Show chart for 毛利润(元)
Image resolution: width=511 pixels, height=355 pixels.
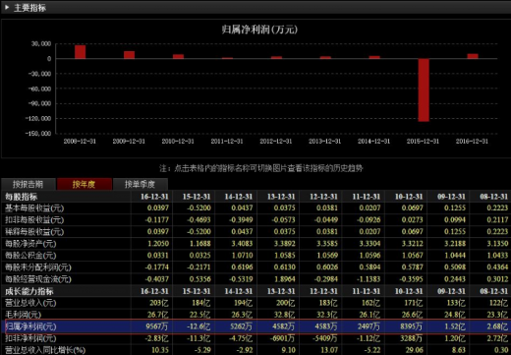[x=23, y=315]
